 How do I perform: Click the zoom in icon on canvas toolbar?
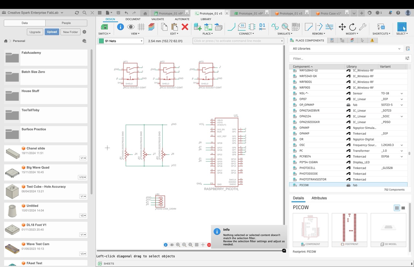point(178,245)
